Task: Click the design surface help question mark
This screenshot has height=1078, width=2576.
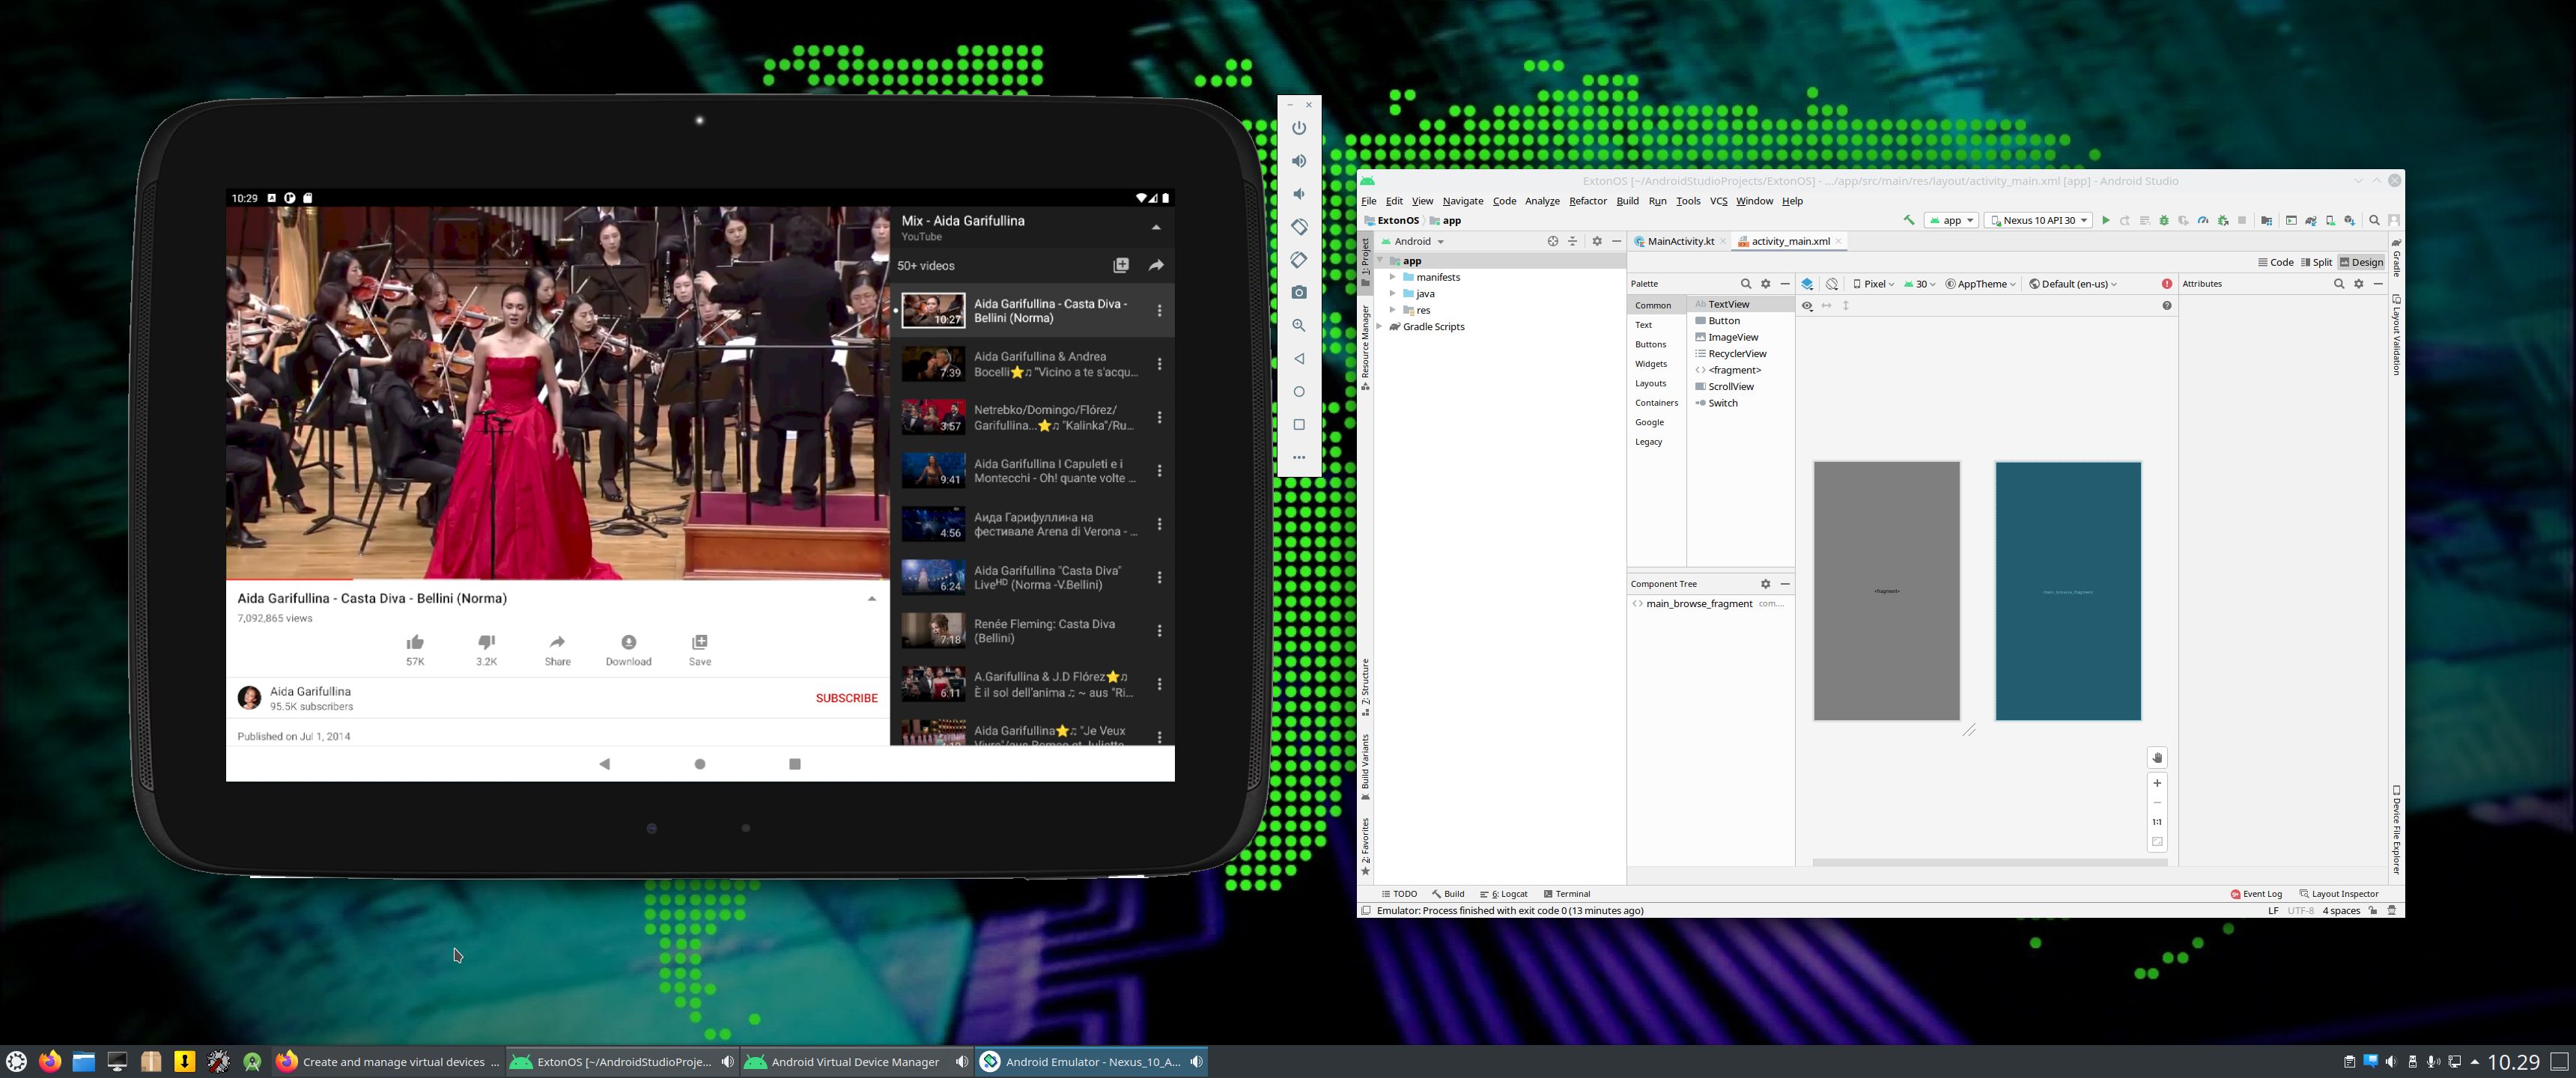Action: click(2167, 306)
